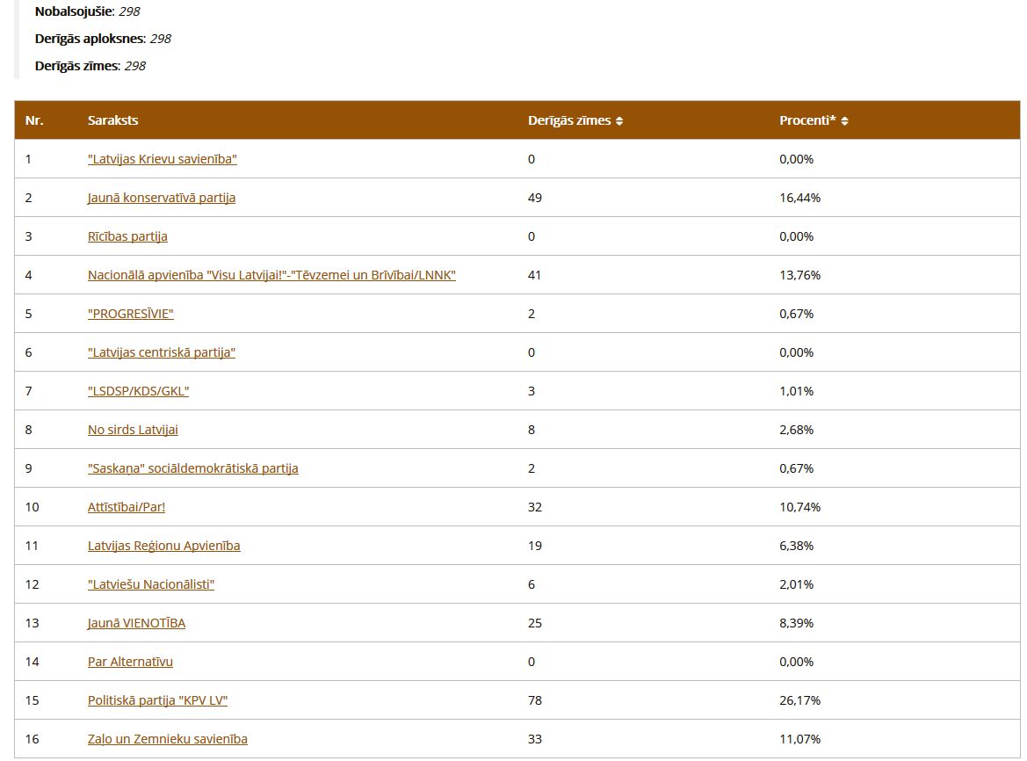The height and width of the screenshot is (761, 1027).
Task: Open Par Alternatīvu link
Action: tap(130, 662)
